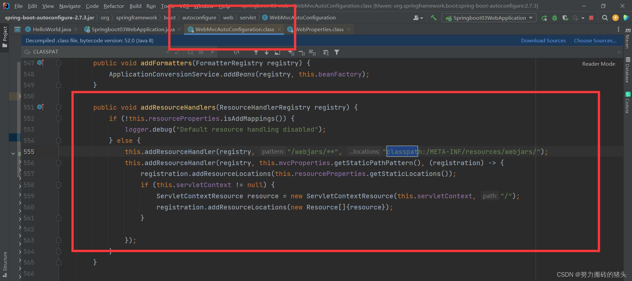
Task: Close the HelloWorld.java tab
Action: [76, 29]
